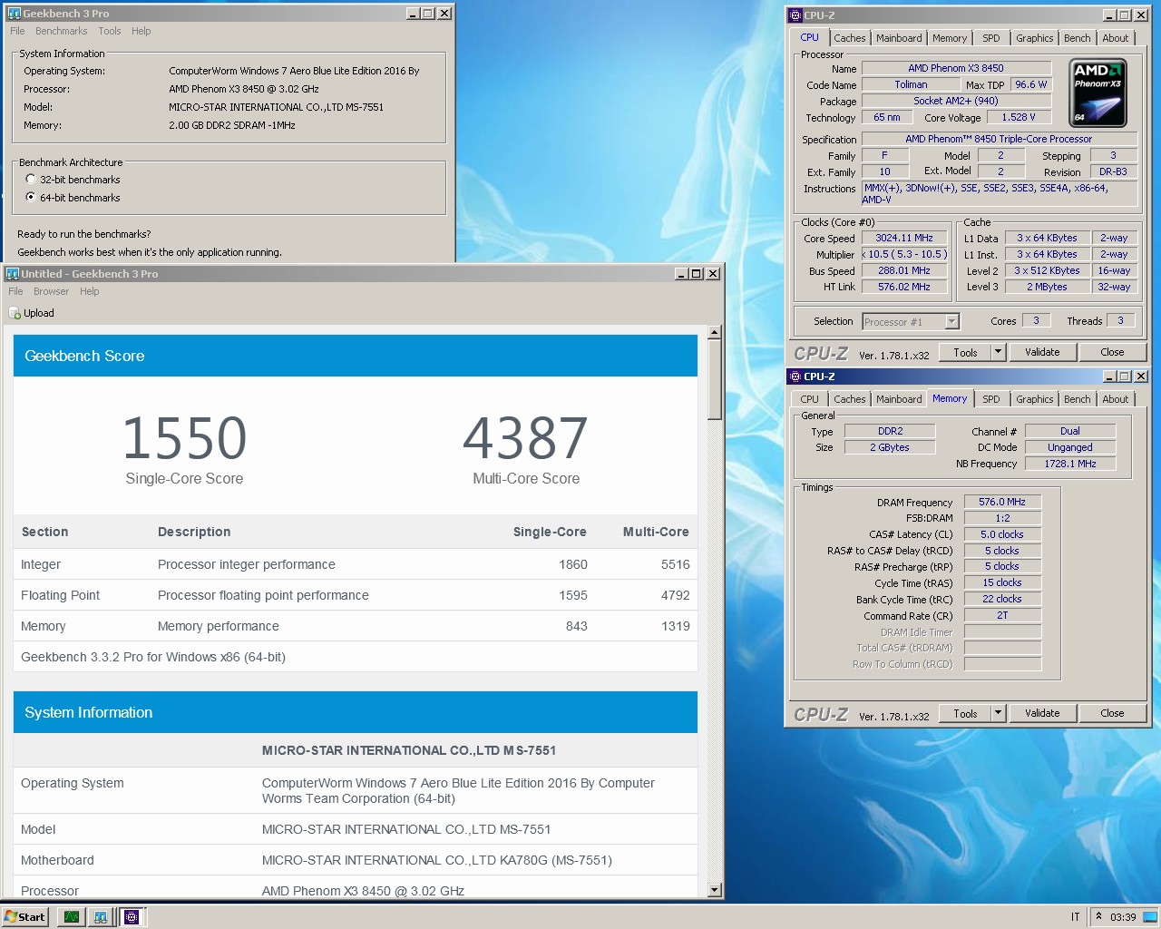Close the Geekbench 3 Pro main window
This screenshot has width=1161, height=929.
click(x=444, y=13)
